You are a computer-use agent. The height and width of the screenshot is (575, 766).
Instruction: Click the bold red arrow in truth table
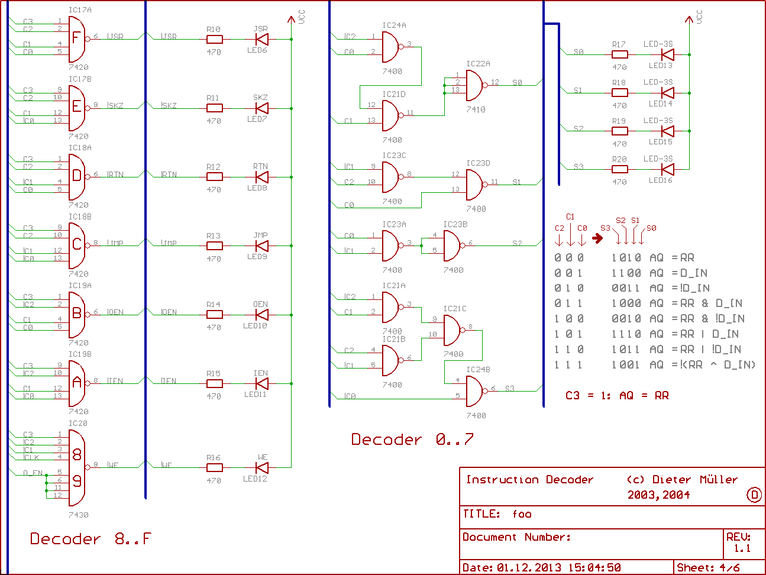point(598,238)
